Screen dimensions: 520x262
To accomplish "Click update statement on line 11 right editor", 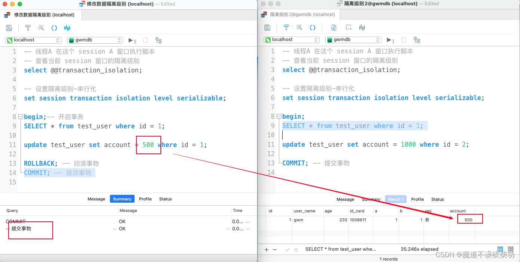I will 375,144.
